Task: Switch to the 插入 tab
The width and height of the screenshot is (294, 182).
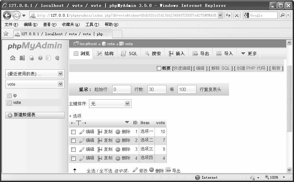Action: point(176,54)
